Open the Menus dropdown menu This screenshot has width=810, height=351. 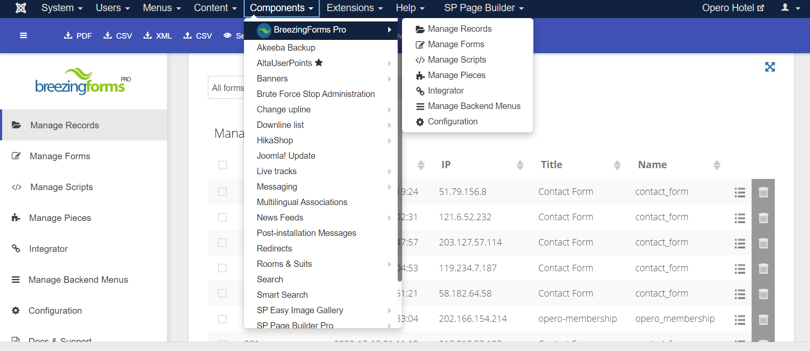tap(162, 8)
